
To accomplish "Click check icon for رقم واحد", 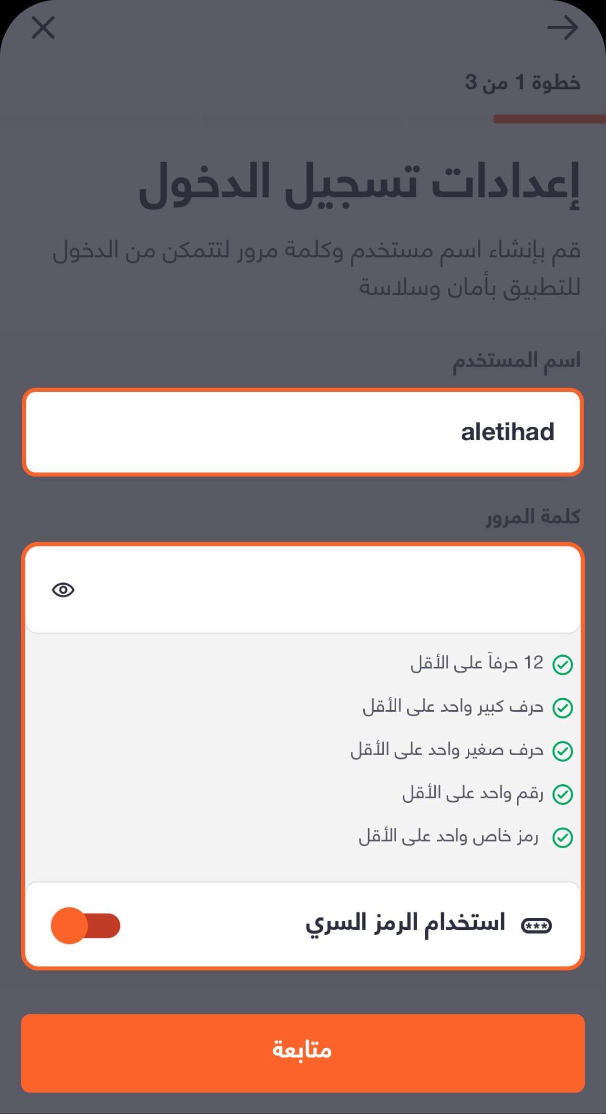I will point(563,794).
